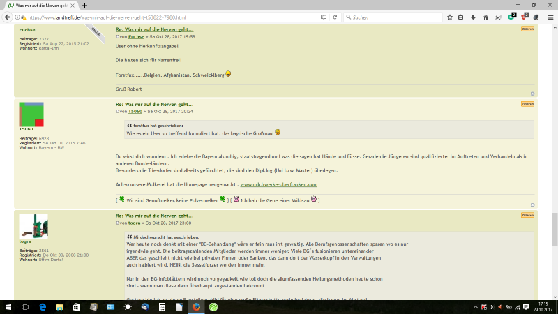Open T5060 username under avatar
The width and height of the screenshot is (558, 314).
click(x=26, y=129)
